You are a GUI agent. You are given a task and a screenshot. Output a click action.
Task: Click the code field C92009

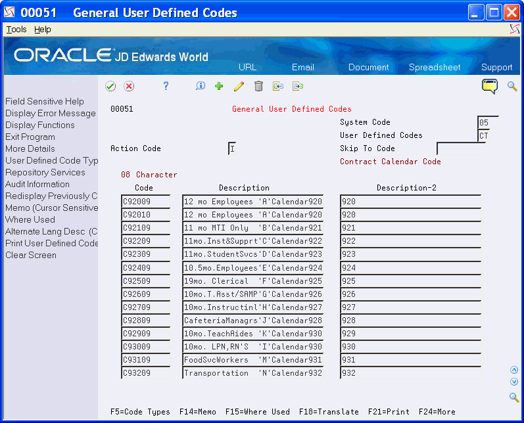pos(146,201)
